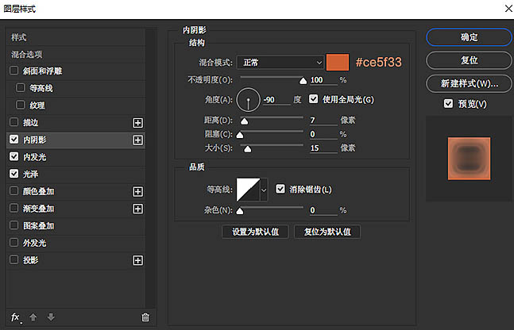This screenshot has height=330, width=514.
Task: Select the 内发光 effect row
Action: [x=75, y=157]
